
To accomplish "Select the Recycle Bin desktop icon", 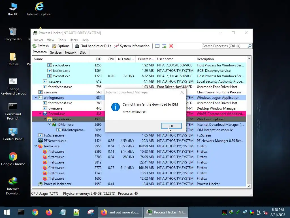I will tap(13, 34).
